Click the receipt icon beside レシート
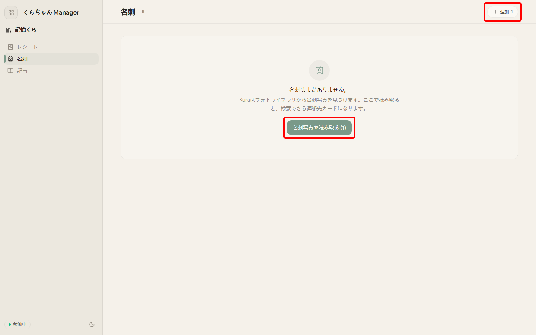The width and height of the screenshot is (536, 335). (x=10, y=47)
